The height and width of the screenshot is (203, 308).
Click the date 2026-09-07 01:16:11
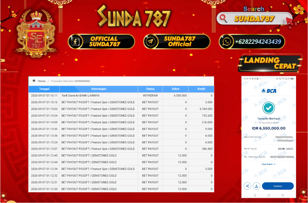[44, 96]
